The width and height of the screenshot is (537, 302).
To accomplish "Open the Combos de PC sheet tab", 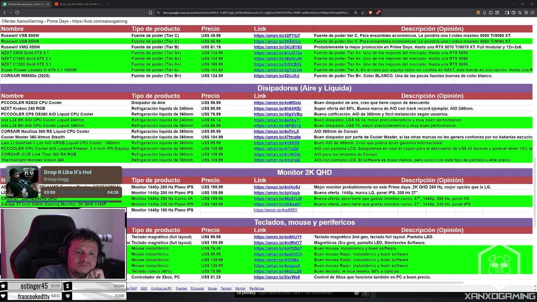I will coord(161,289).
